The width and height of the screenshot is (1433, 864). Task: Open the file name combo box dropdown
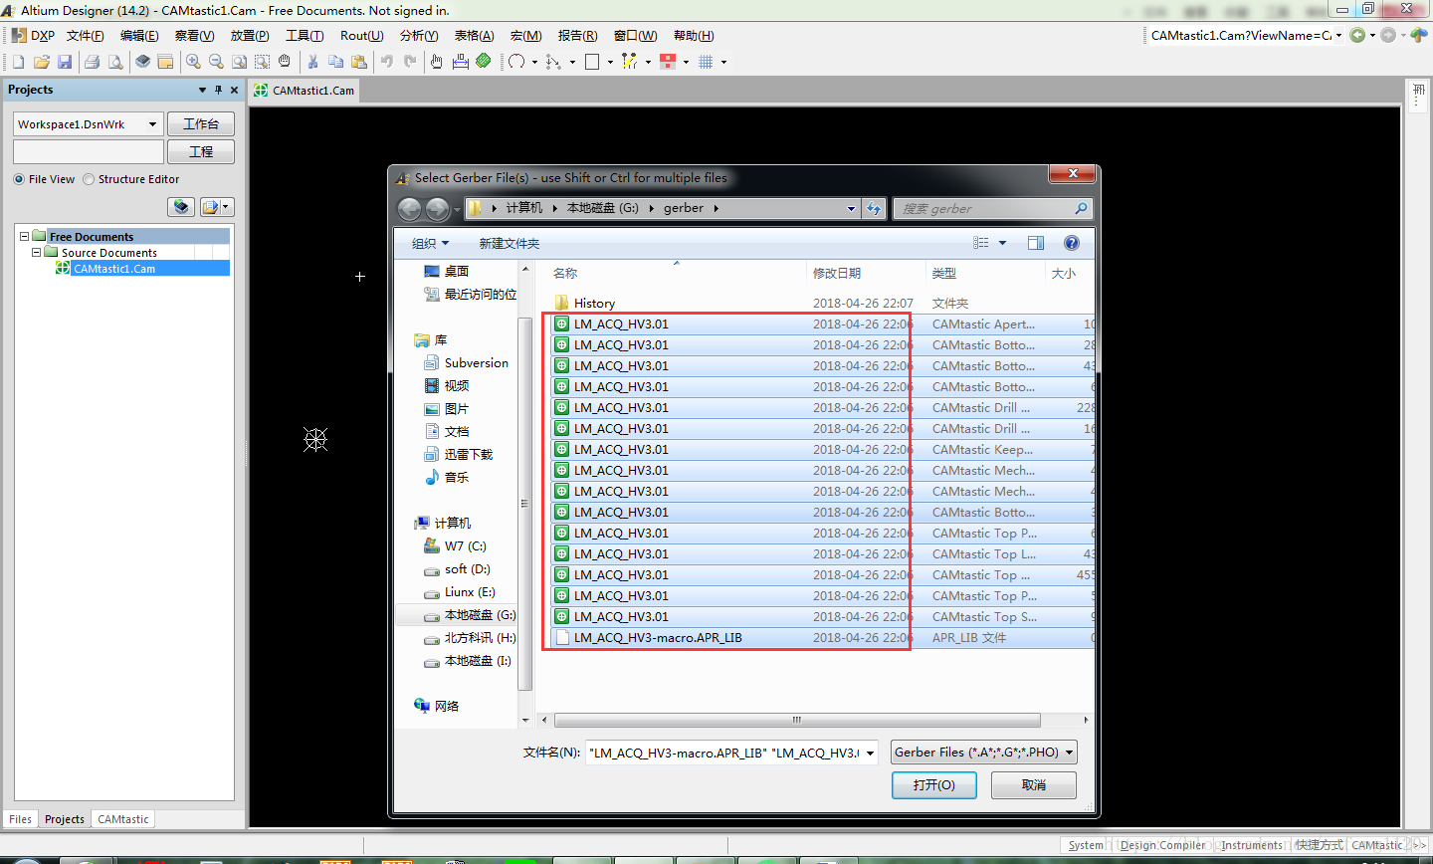(x=871, y=753)
